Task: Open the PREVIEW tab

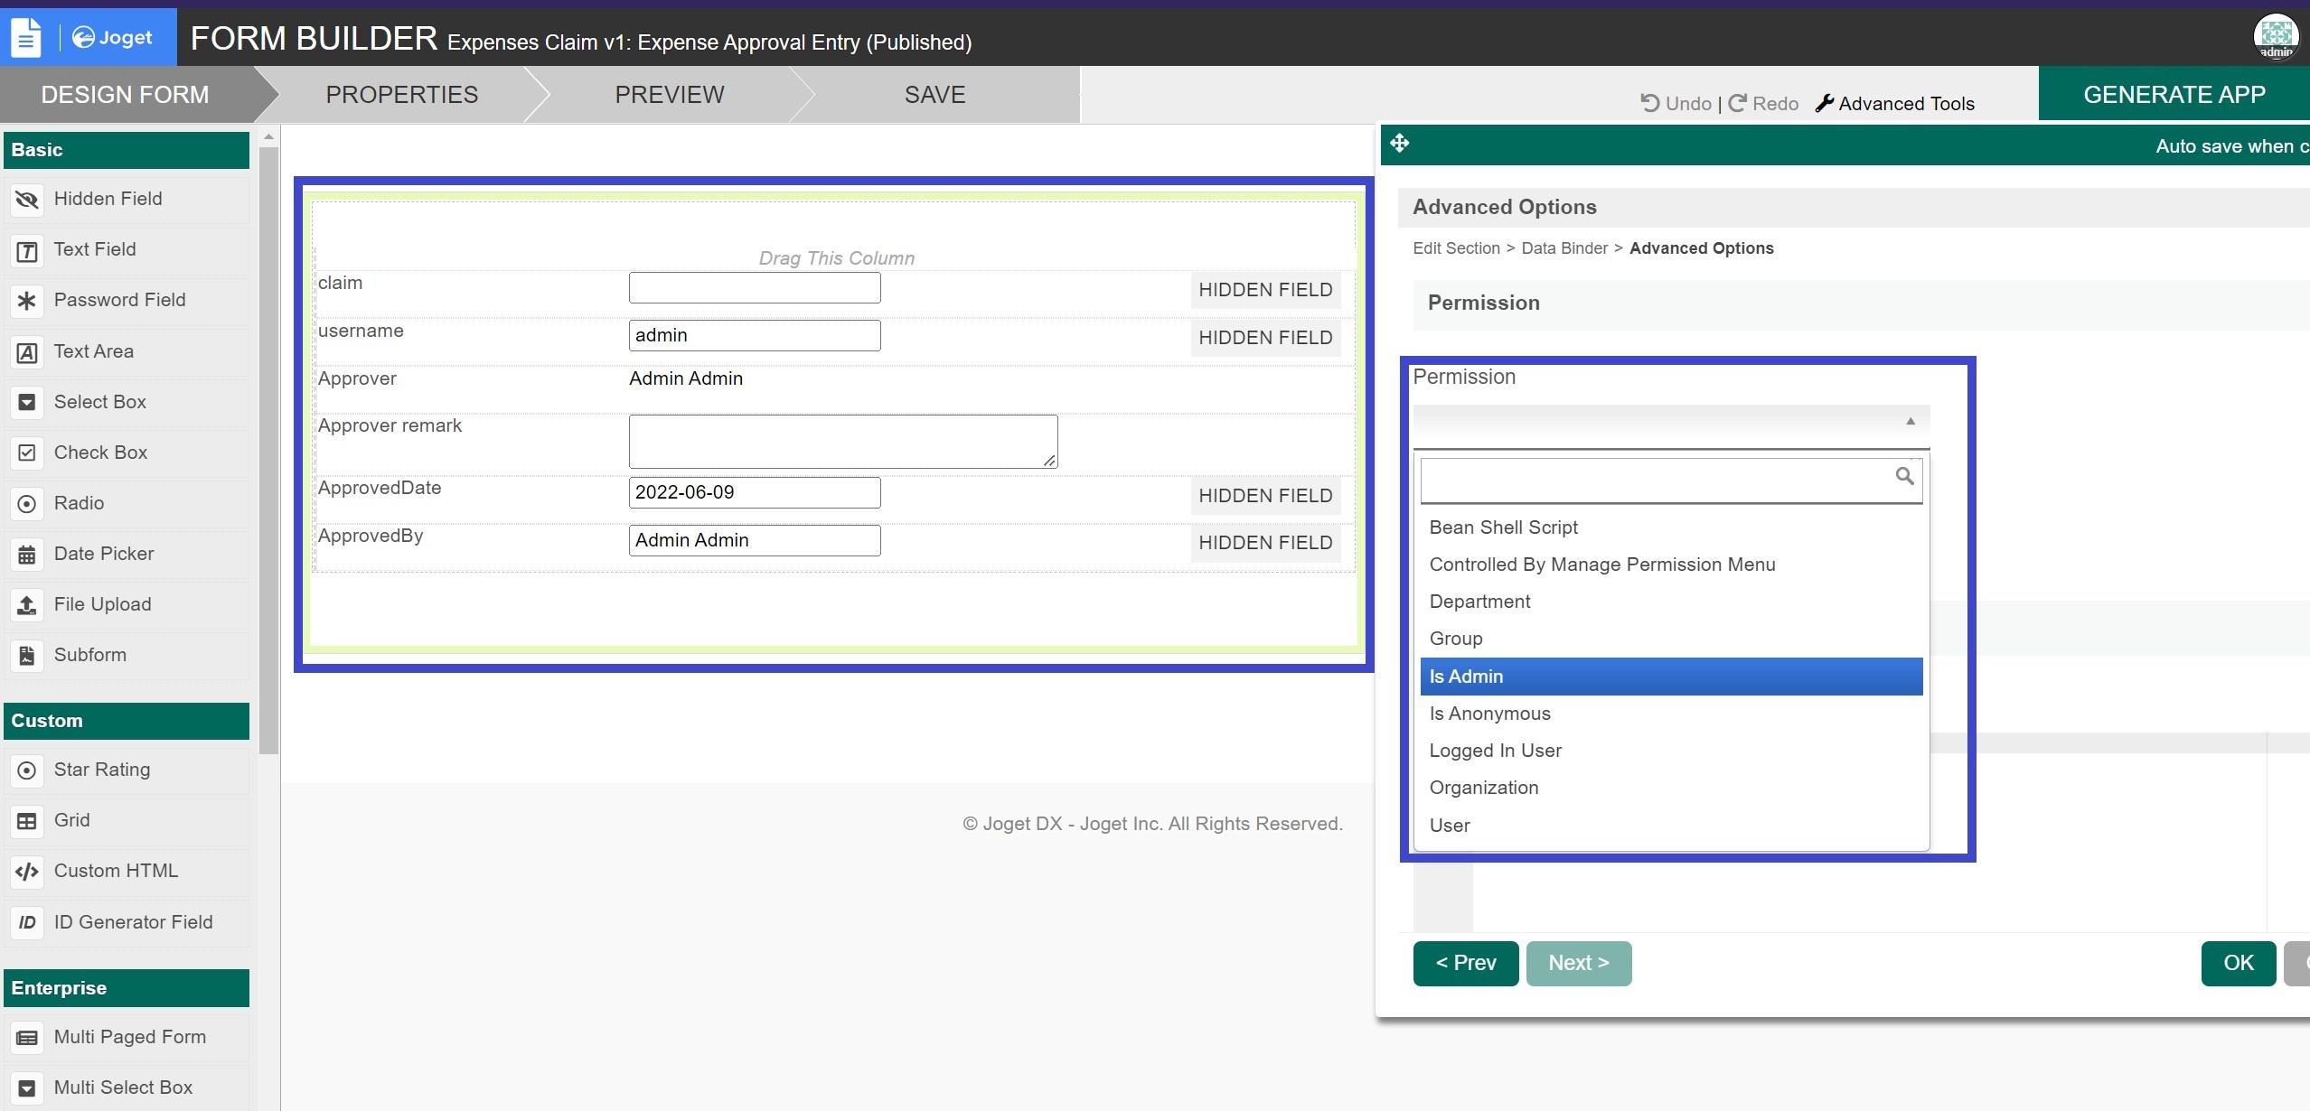Action: [x=669, y=95]
